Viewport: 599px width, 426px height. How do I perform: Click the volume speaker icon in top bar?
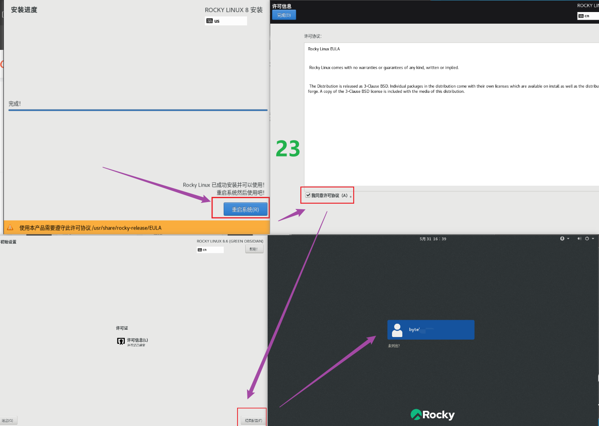click(579, 239)
